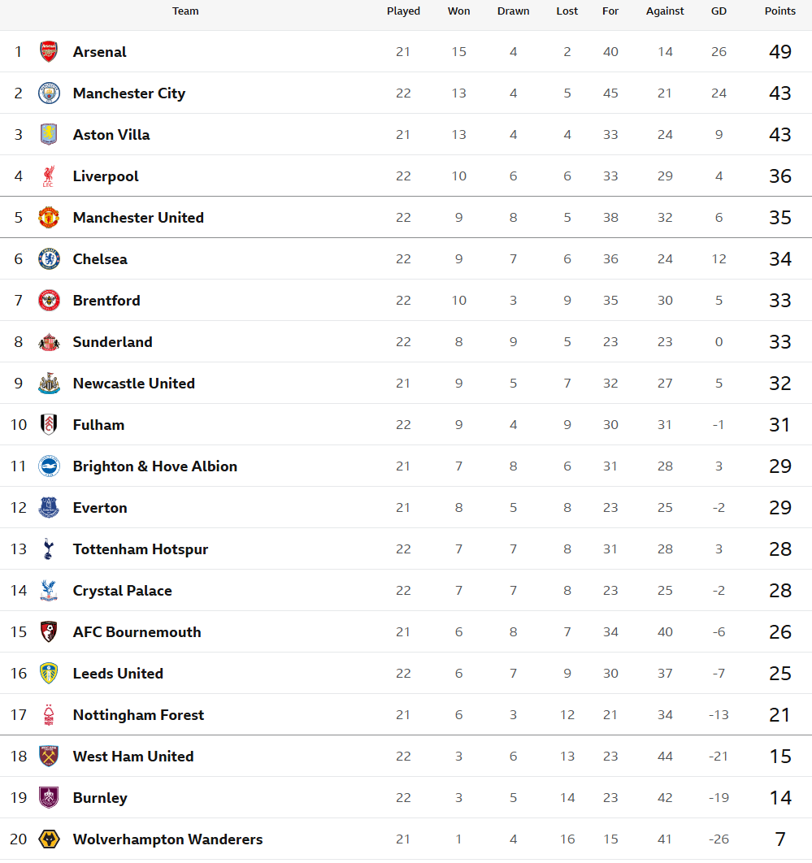
Task: Select Arsenal's 49 points value
Action: pyautogui.click(x=779, y=52)
